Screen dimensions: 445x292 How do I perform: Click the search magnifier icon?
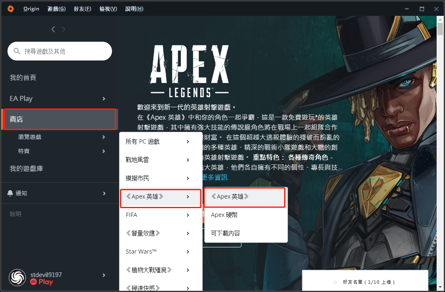(x=17, y=51)
